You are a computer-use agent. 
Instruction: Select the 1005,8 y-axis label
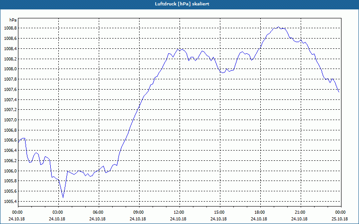click(x=10, y=181)
